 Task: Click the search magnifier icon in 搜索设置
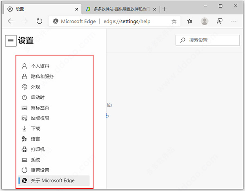coord(182,40)
